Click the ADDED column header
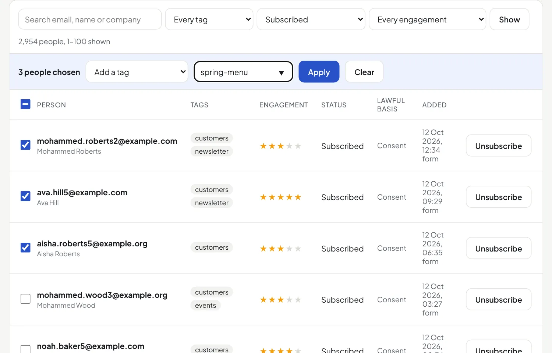The image size is (552, 353). (434, 105)
